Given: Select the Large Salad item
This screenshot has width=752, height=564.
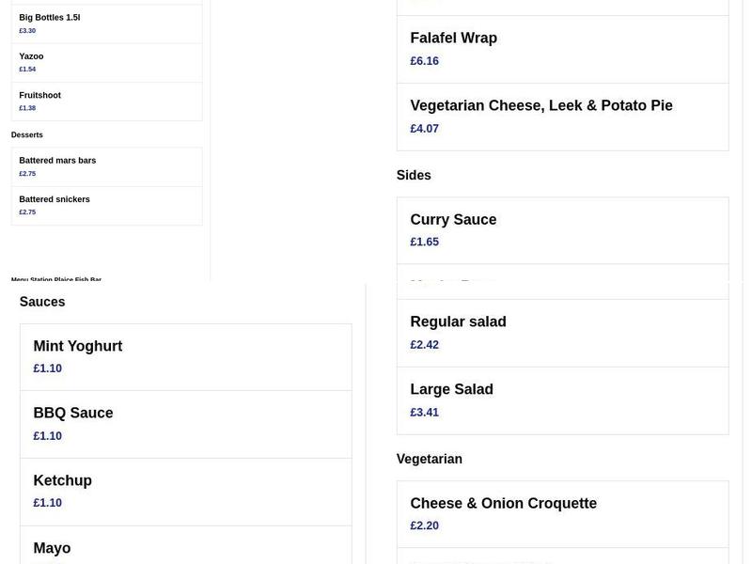Looking at the screenshot, I should click(451, 388).
